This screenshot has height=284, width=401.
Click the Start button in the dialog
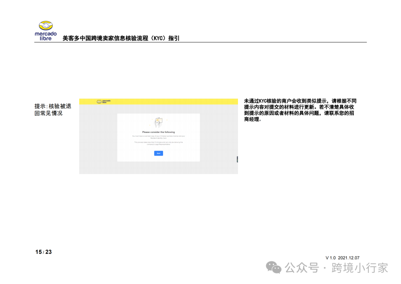click(159, 153)
